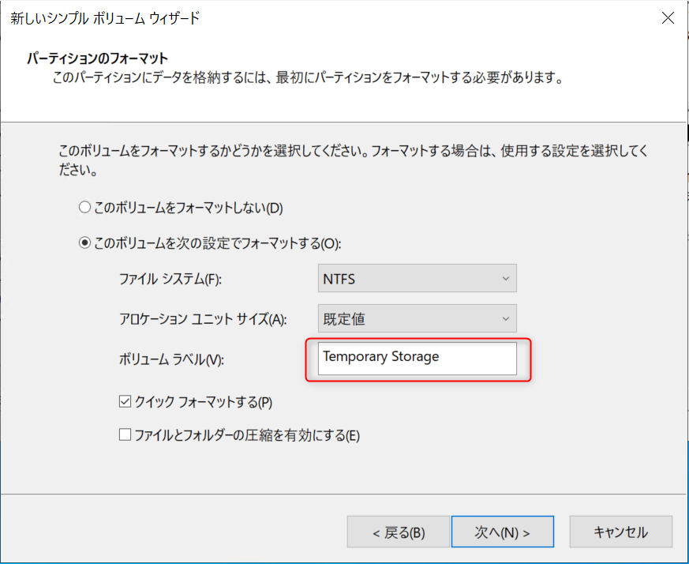Select the このボリュームを次の設定でフォーマットする radio button
This screenshot has width=689, height=564.
(84, 243)
